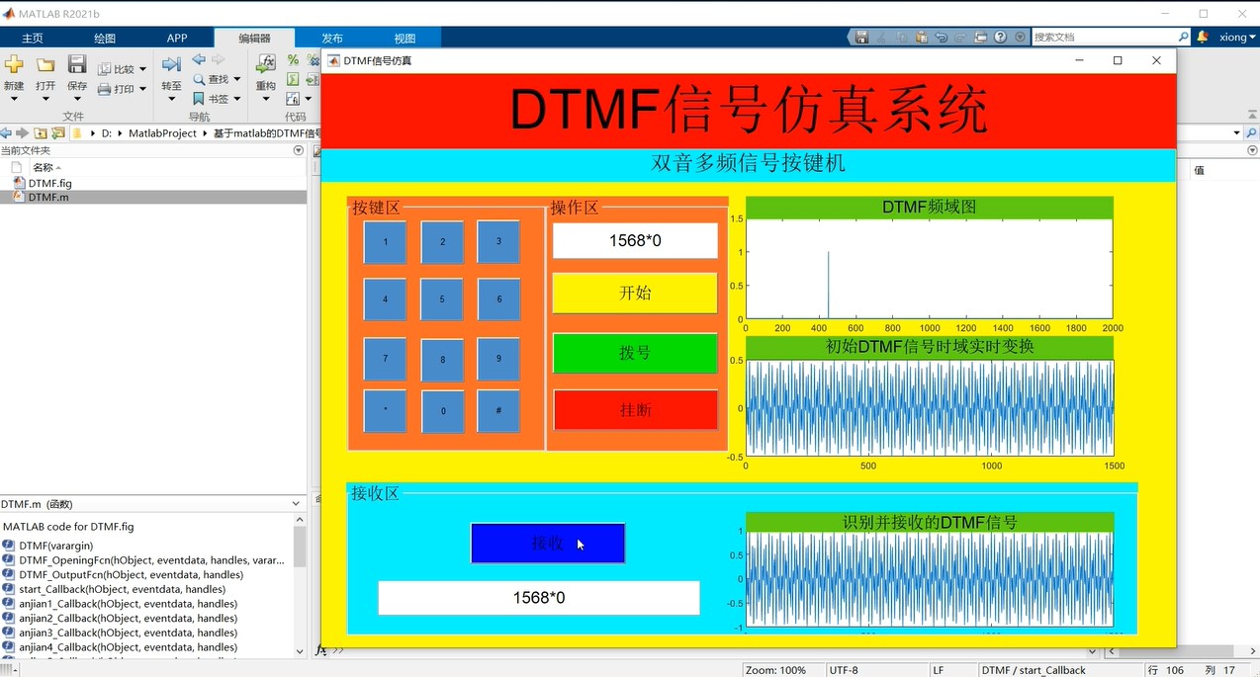Click the 新建 (New) plus icon
The image size is (1260, 677).
(x=14, y=64)
